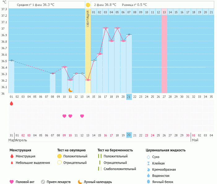Screen dimensions: 217x184
Task: Select highlighted calendar date 20 in April
Action: (129, 135)
